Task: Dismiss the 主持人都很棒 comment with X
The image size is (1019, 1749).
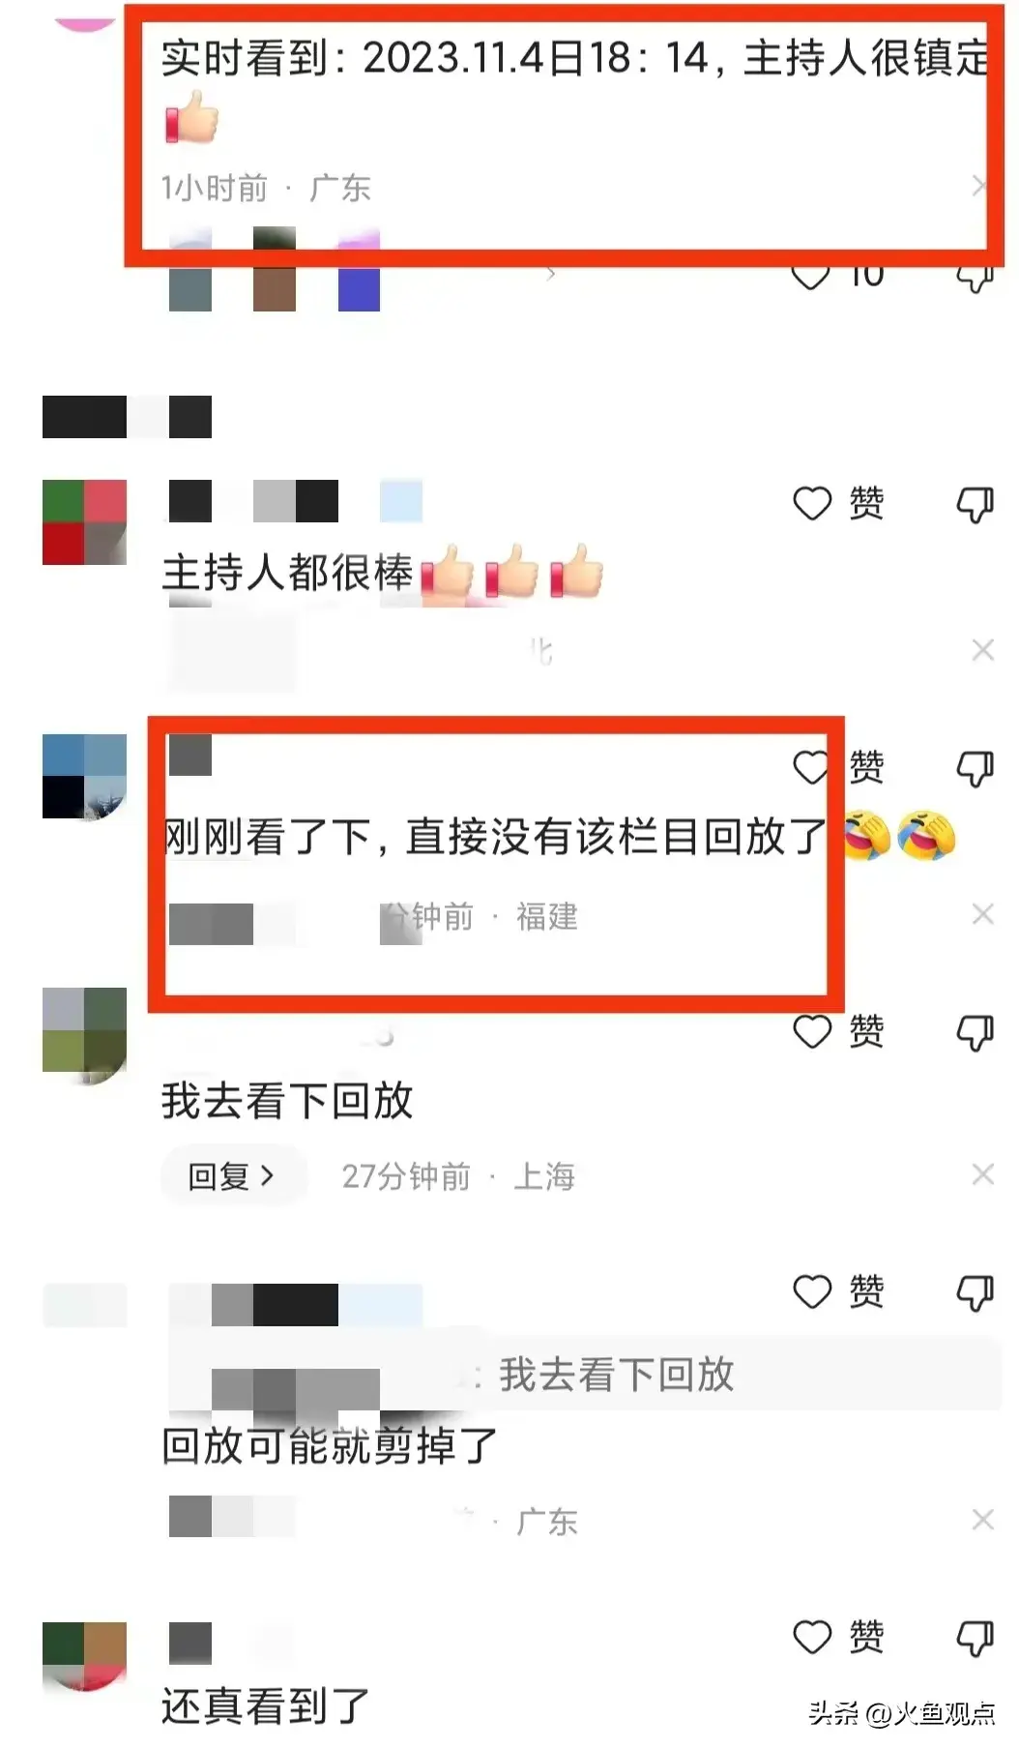Action: [983, 650]
